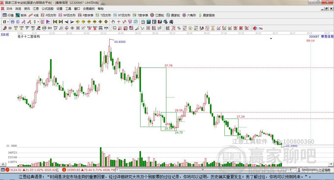The height and width of the screenshot is (180, 334).
Task: Jump to the last bar with the skip-to-end icon
Action: 61,22
